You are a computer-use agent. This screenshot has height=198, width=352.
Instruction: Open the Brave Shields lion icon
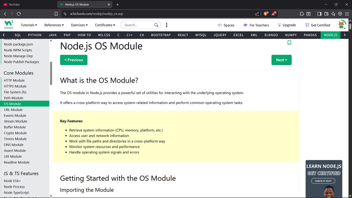[x=266, y=13]
